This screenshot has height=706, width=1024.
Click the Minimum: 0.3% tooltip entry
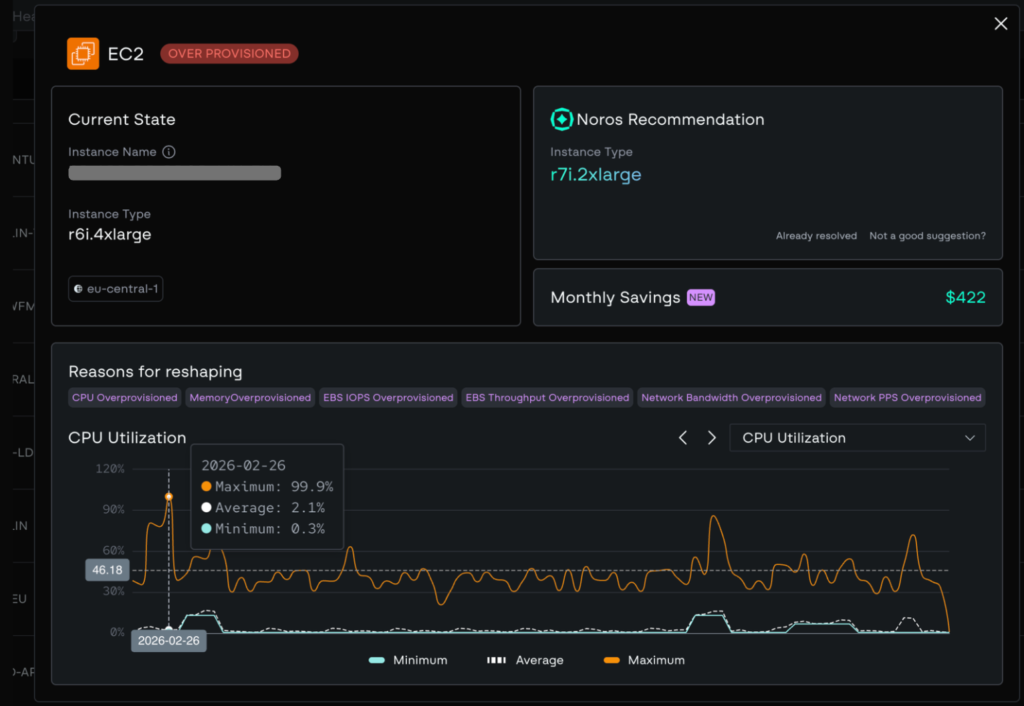[263, 529]
